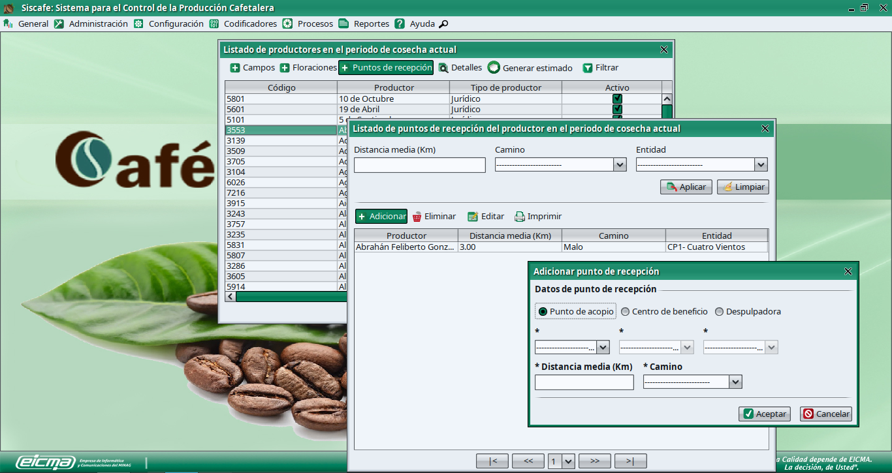Open the Entidad filter dropdown
This screenshot has width=892, height=473.
(x=761, y=165)
